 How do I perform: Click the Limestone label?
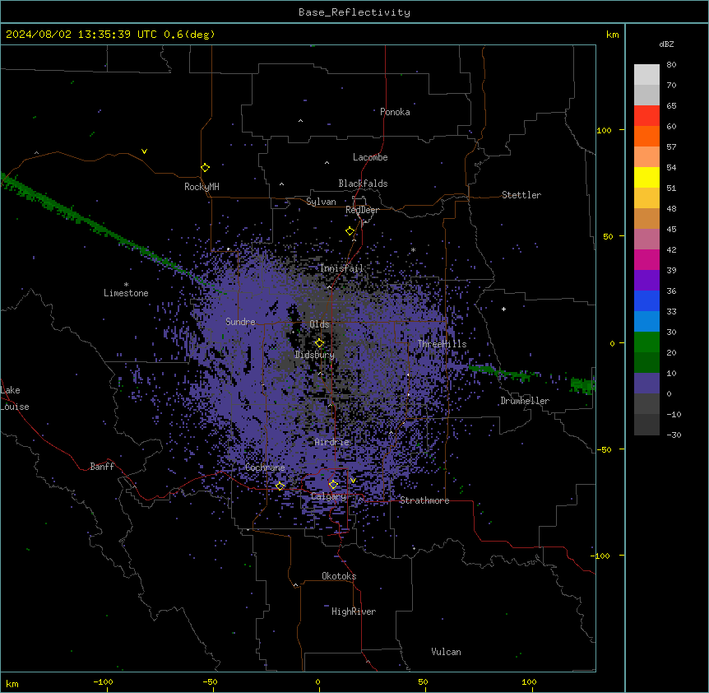(x=126, y=293)
